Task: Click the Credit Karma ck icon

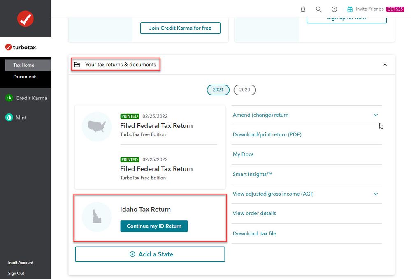Action: (9, 98)
